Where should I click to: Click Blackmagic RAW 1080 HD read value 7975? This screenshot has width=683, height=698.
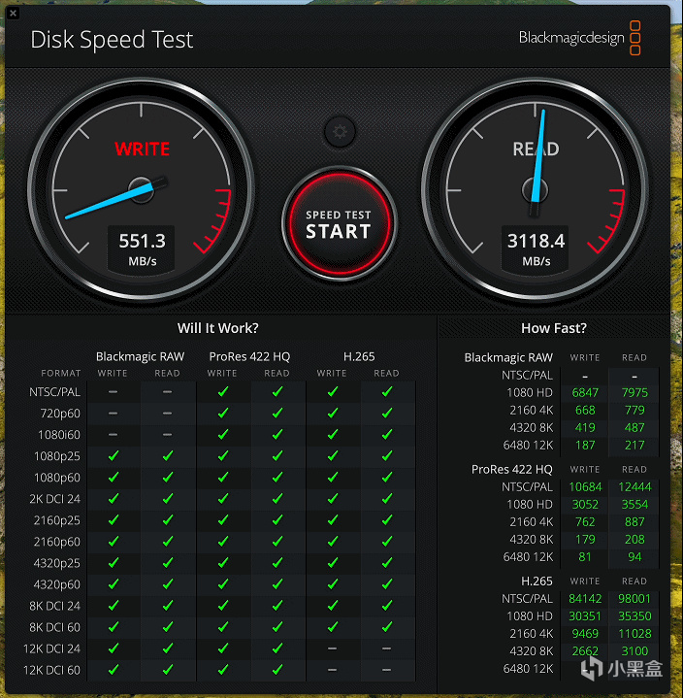[x=634, y=392]
